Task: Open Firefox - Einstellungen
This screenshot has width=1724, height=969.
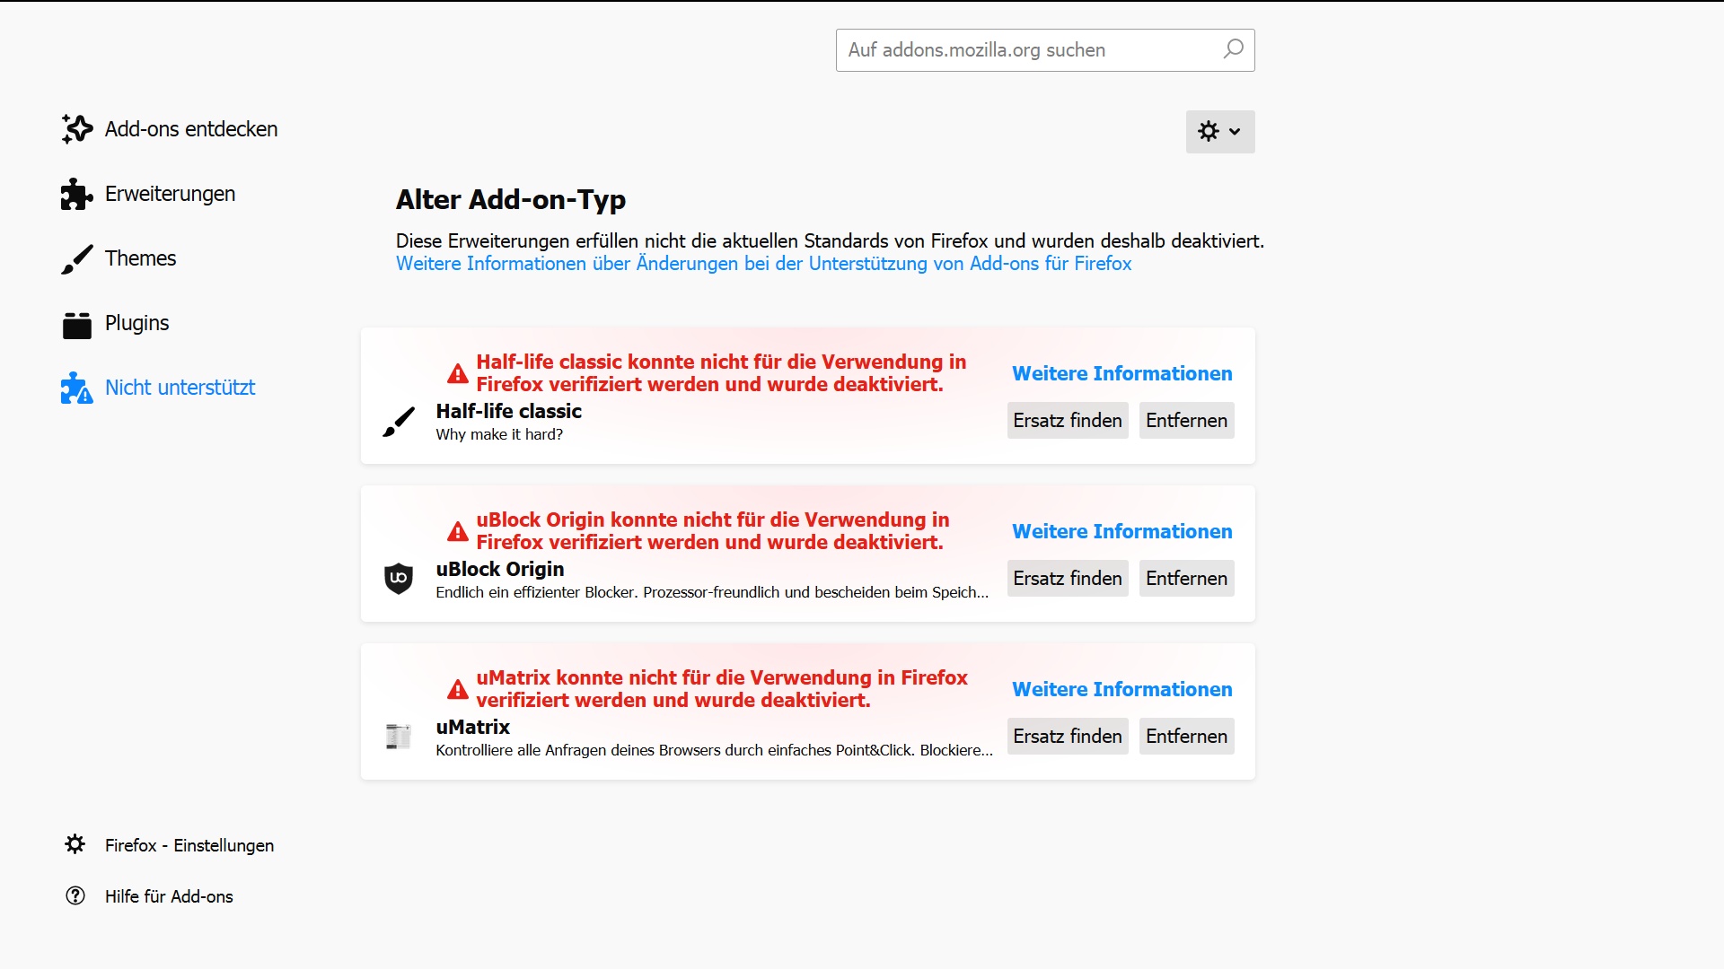Action: tap(189, 845)
